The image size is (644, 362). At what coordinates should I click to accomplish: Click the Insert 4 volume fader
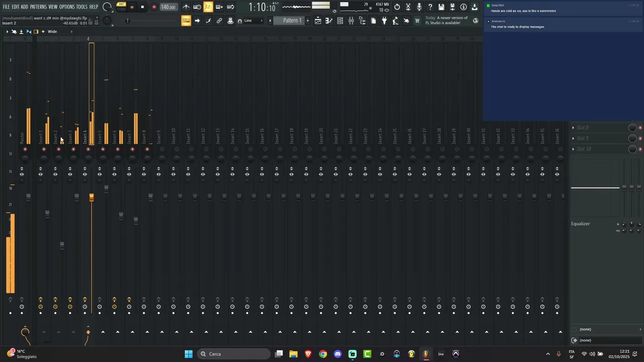[x=91, y=198]
